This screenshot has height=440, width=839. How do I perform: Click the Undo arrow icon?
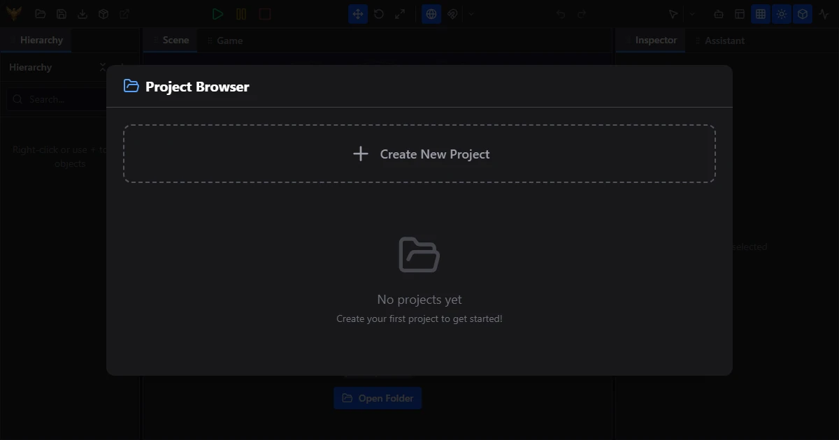coord(561,14)
